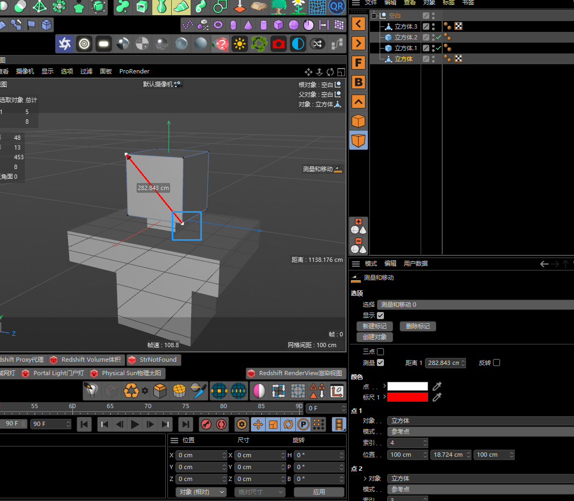Open the 用户数据 attribute menu
The image size is (574, 501).
[x=415, y=263]
